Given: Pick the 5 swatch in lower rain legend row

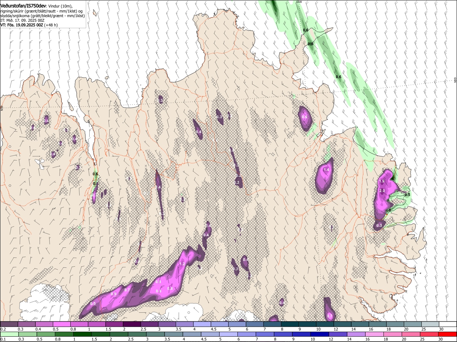Looking at the screenshot, I should pyautogui.click(x=228, y=334).
